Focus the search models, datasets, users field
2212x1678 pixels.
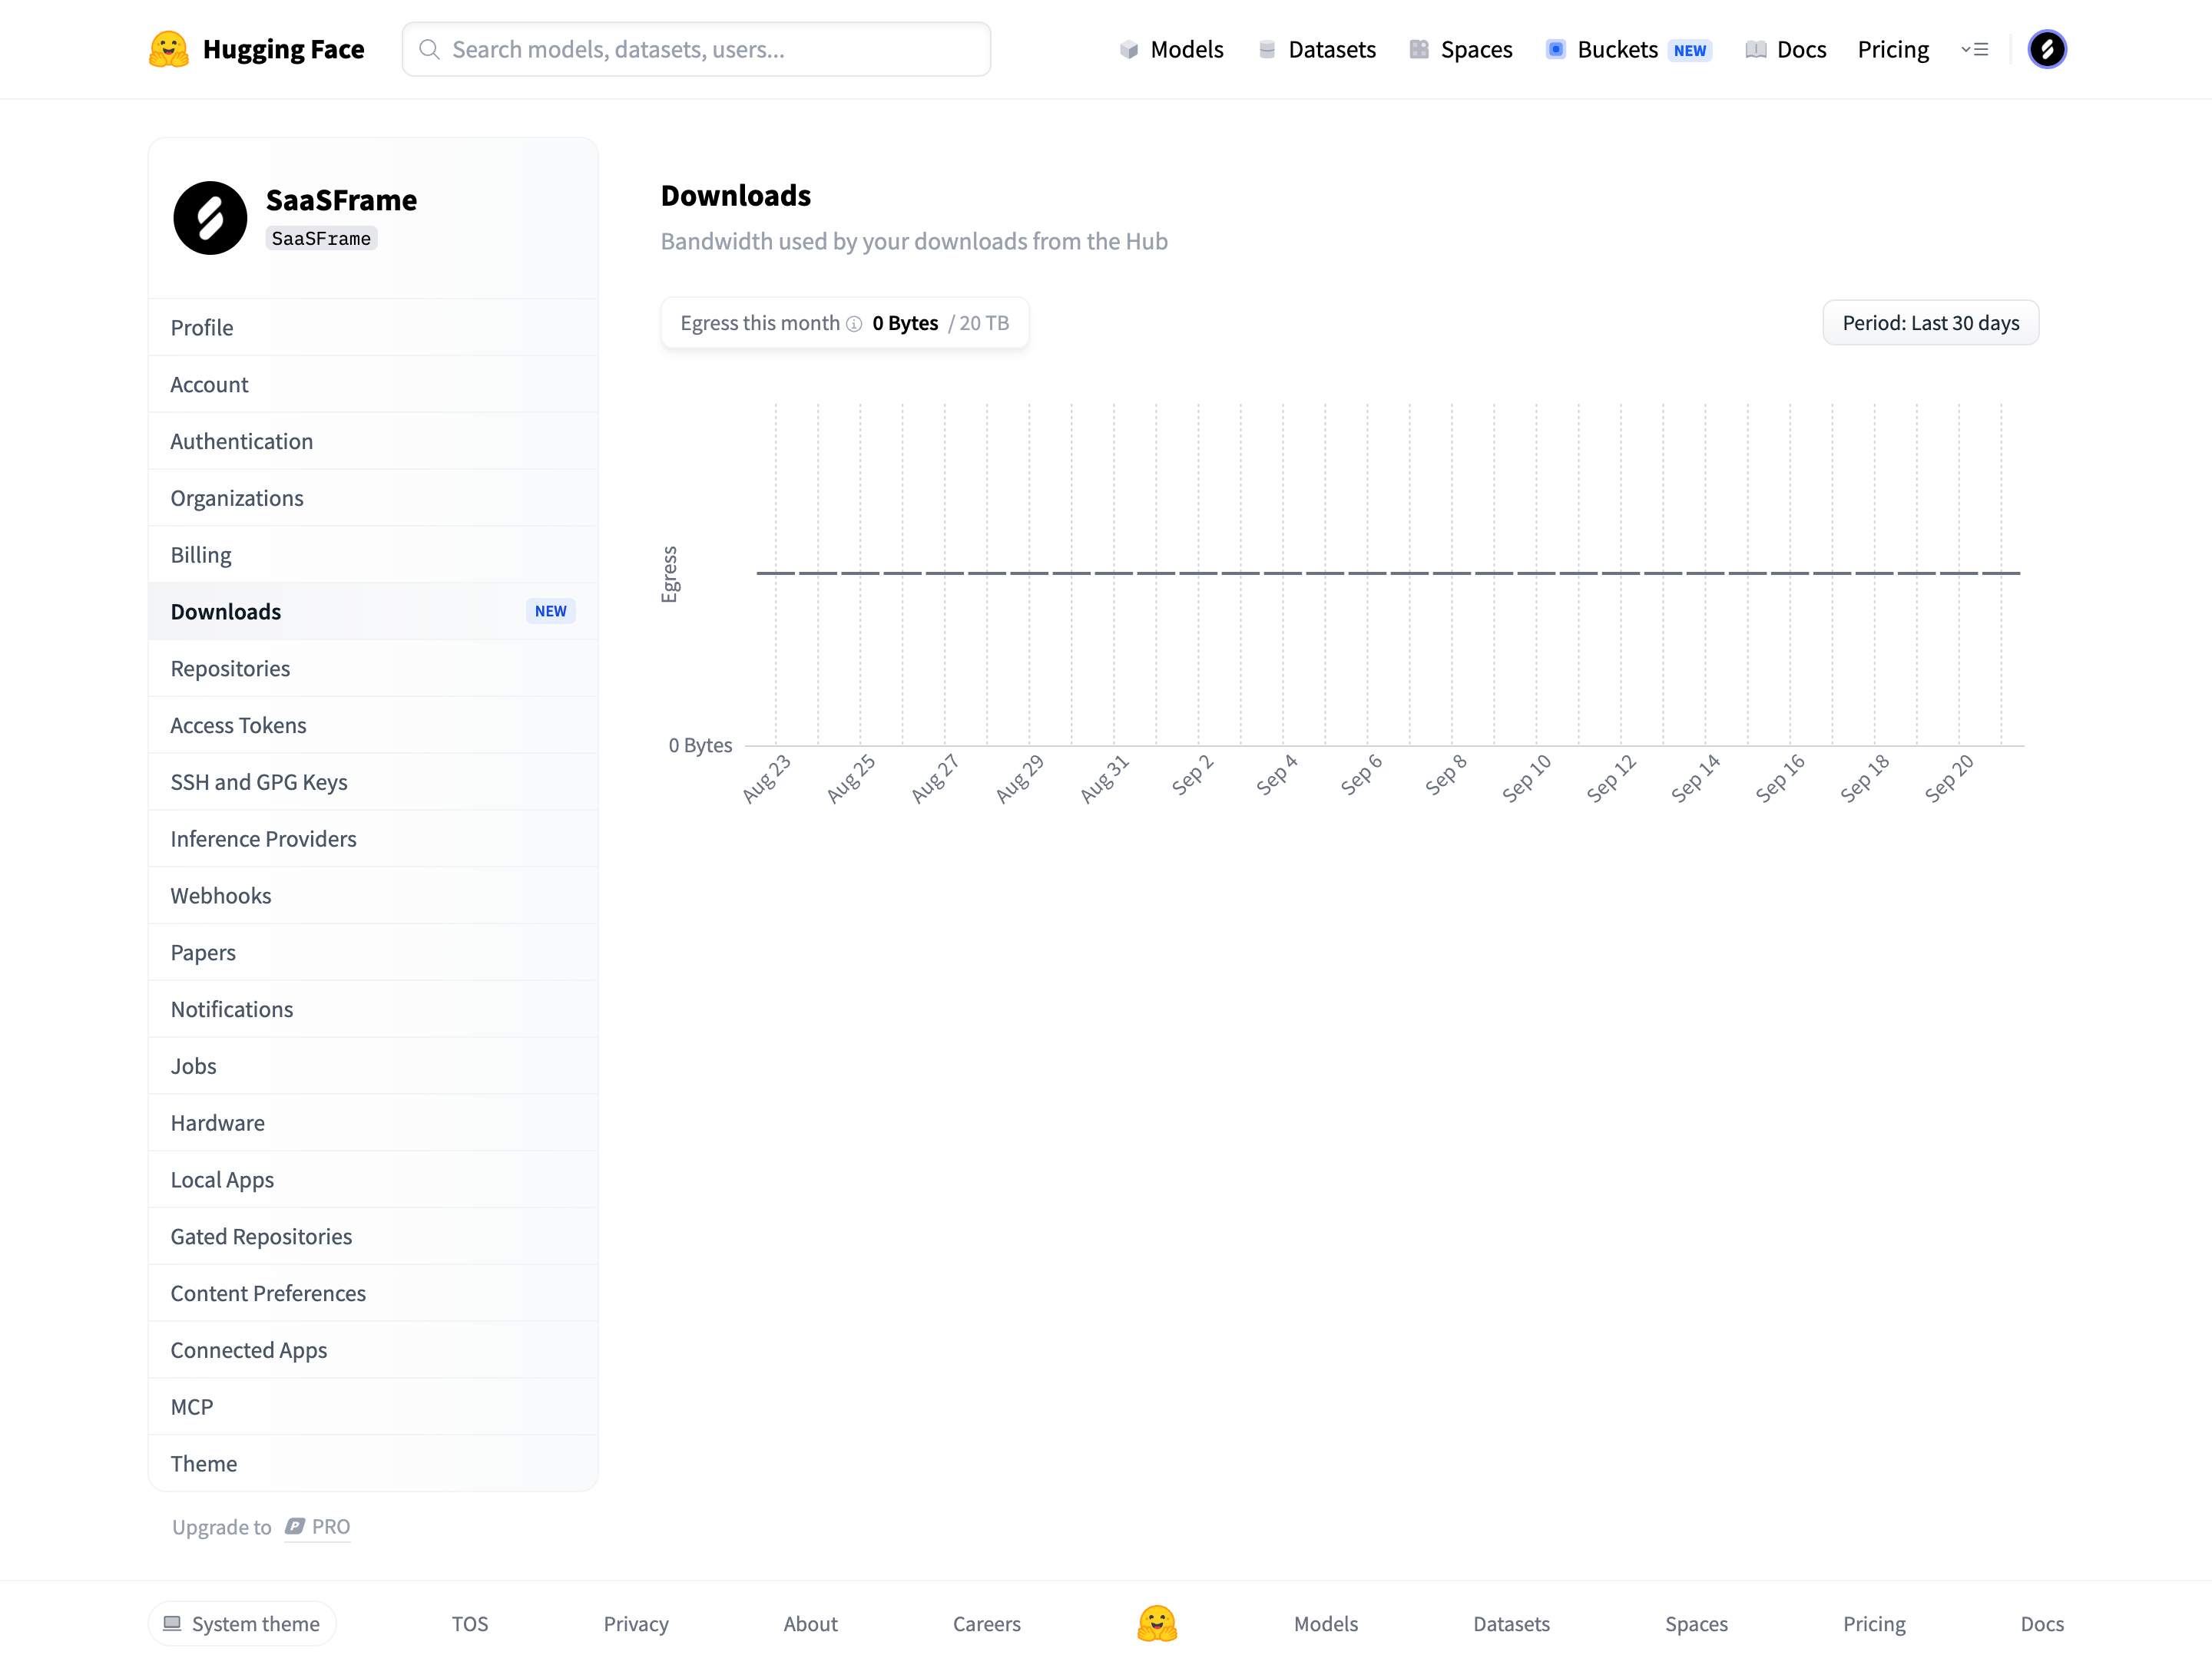click(696, 49)
